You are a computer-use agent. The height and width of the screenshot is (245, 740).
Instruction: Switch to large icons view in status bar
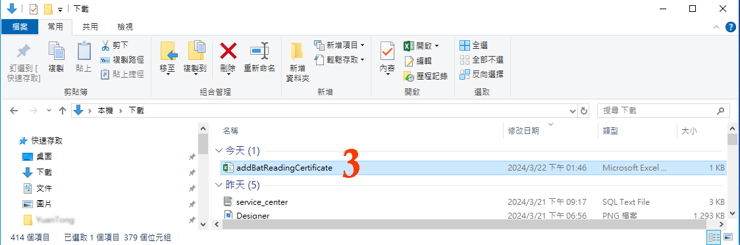(x=727, y=237)
